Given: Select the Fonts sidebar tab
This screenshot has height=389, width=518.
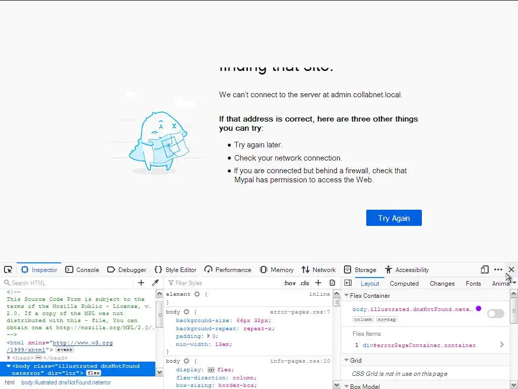Looking at the screenshot, I should click(473, 284).
